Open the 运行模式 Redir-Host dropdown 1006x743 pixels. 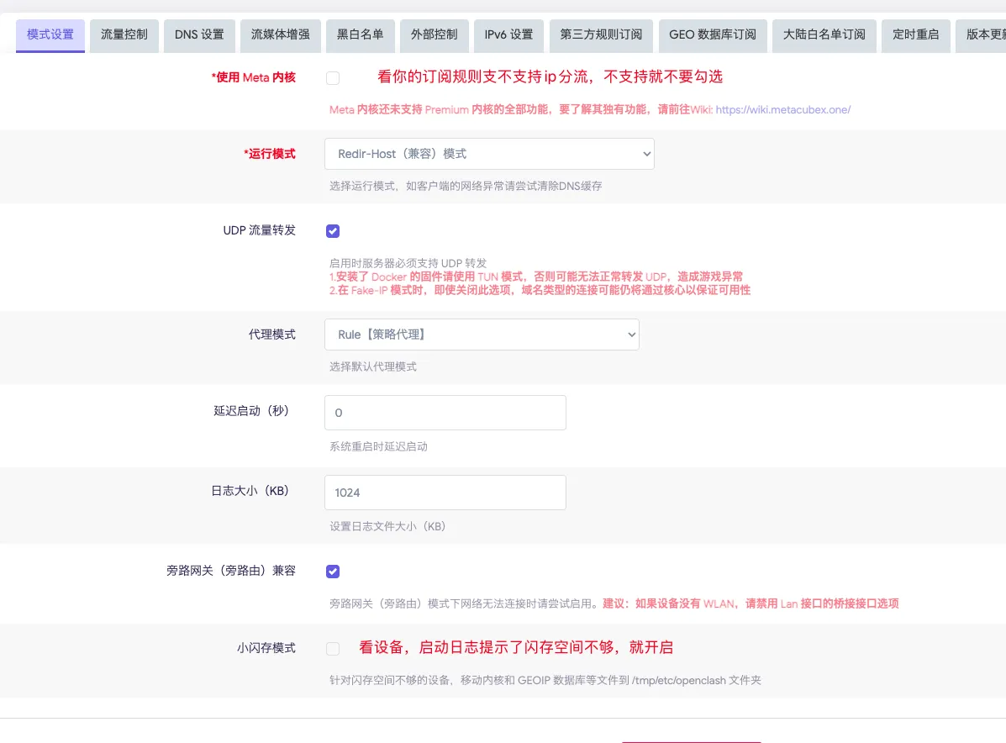pos(489,154)
